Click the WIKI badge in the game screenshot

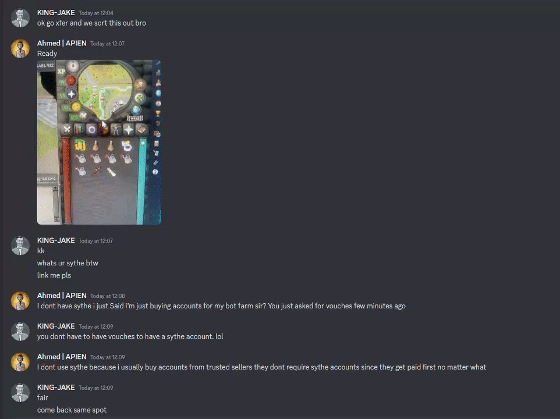(x=135, y=118)
